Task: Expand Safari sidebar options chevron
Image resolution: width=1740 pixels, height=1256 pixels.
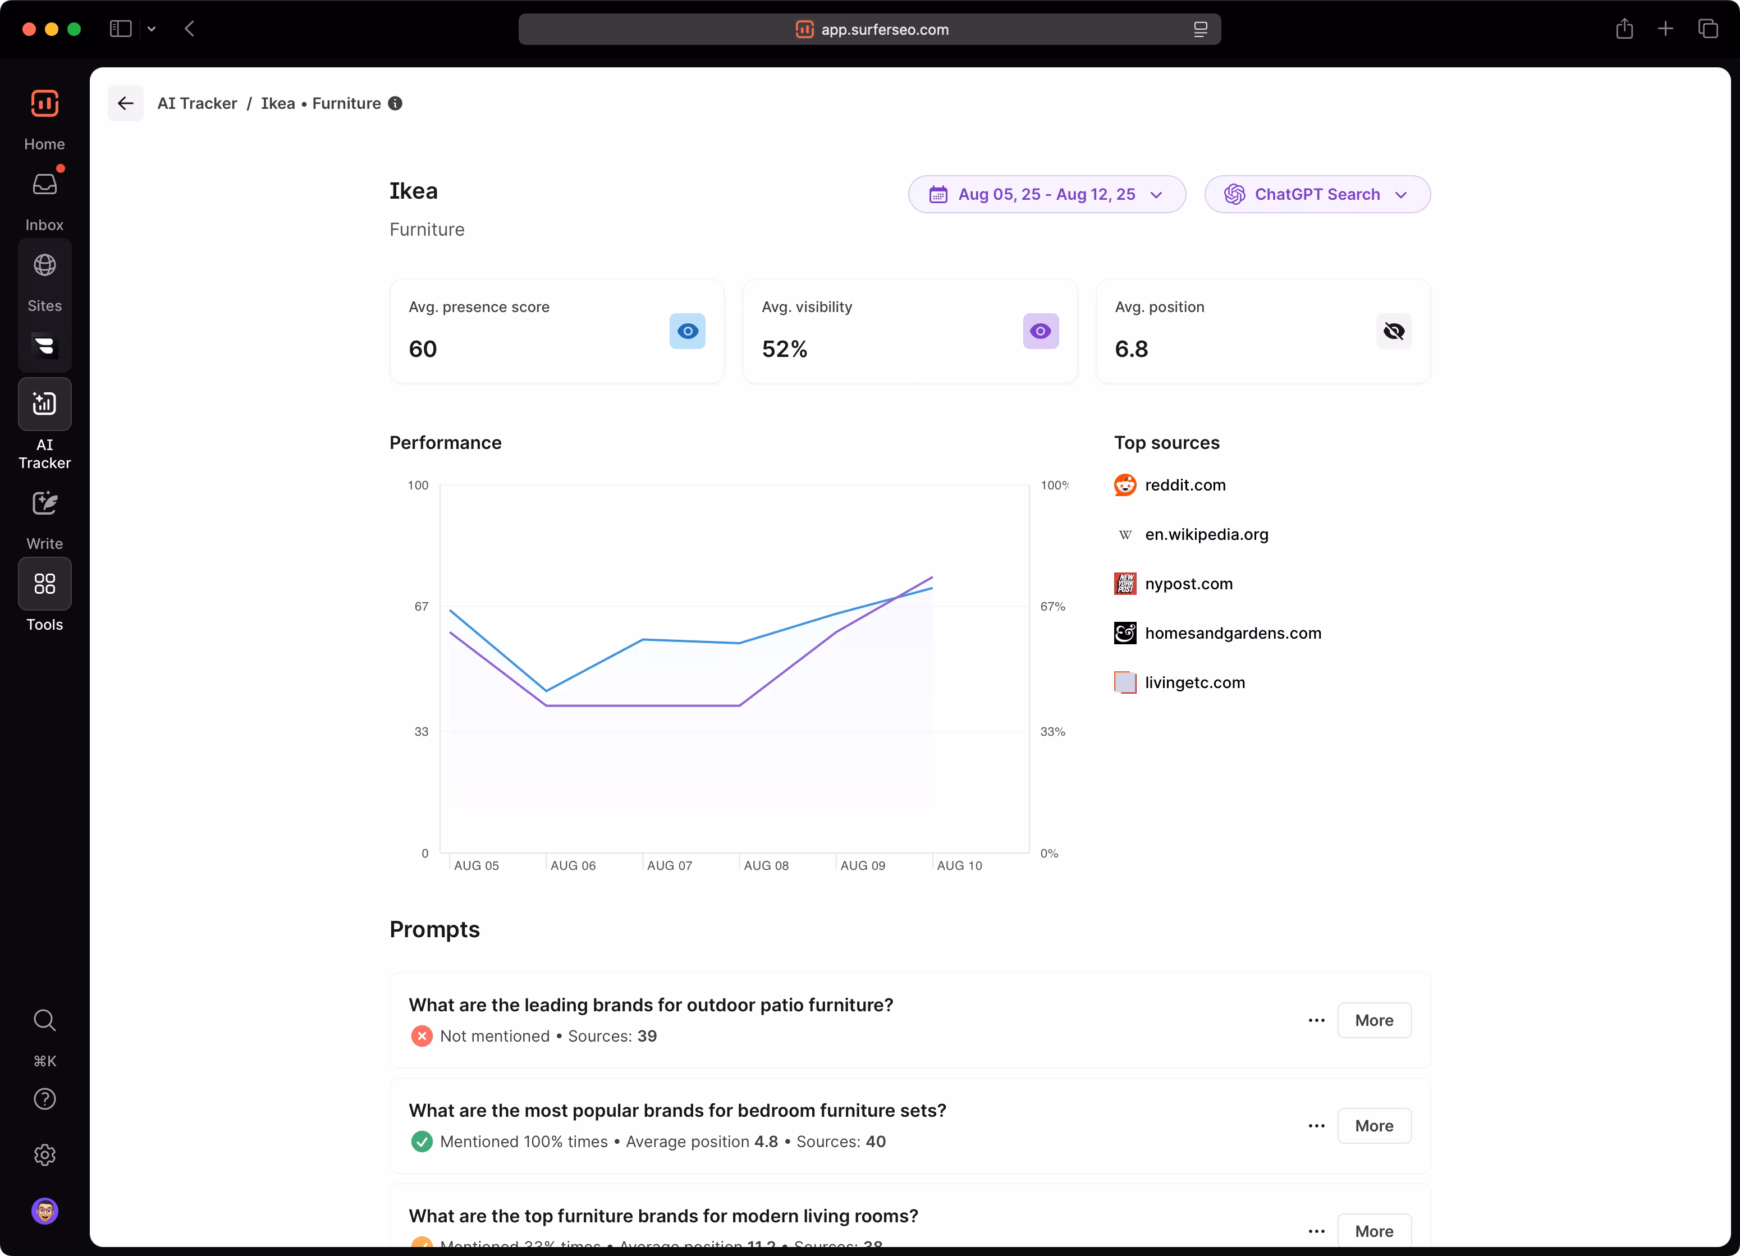Action: tap(151, 29)
